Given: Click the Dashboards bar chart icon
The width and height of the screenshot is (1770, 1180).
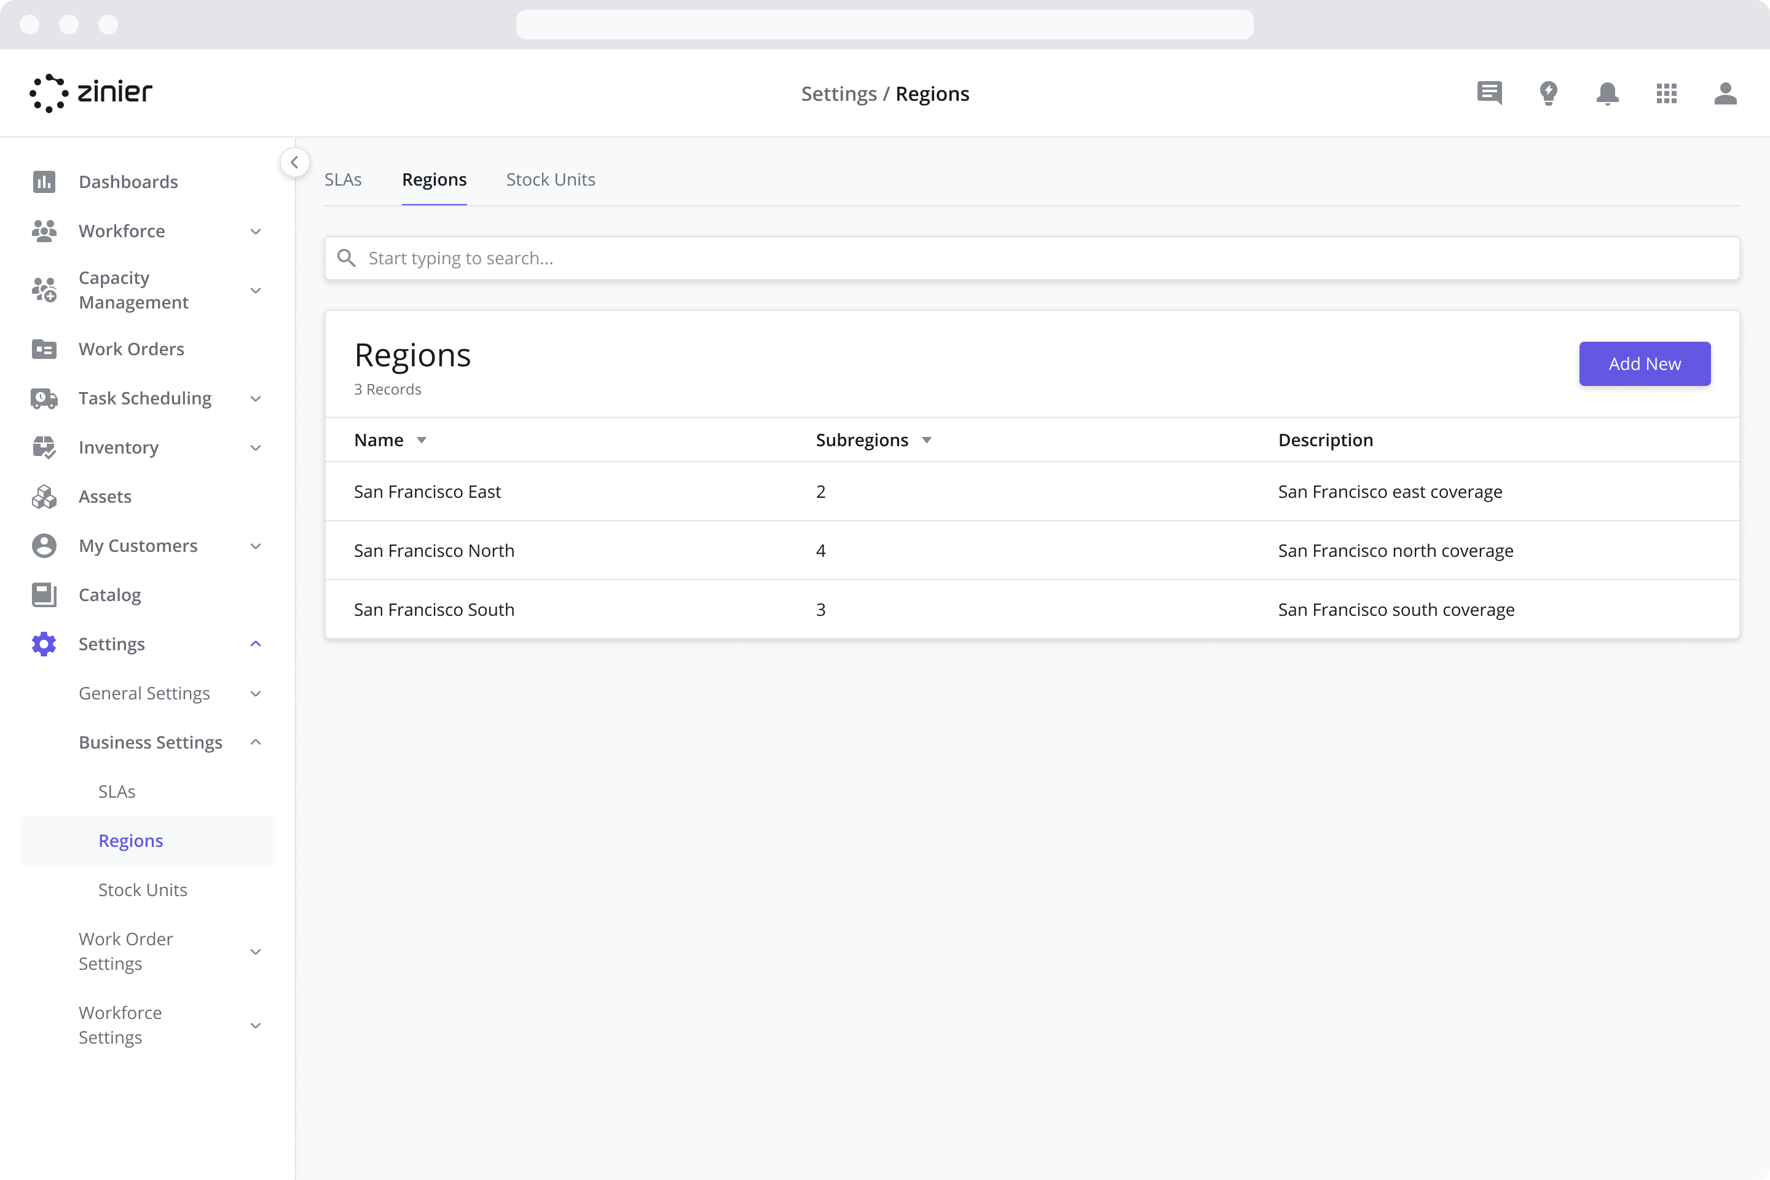Looking at the screenshot, I should point(44,181).
